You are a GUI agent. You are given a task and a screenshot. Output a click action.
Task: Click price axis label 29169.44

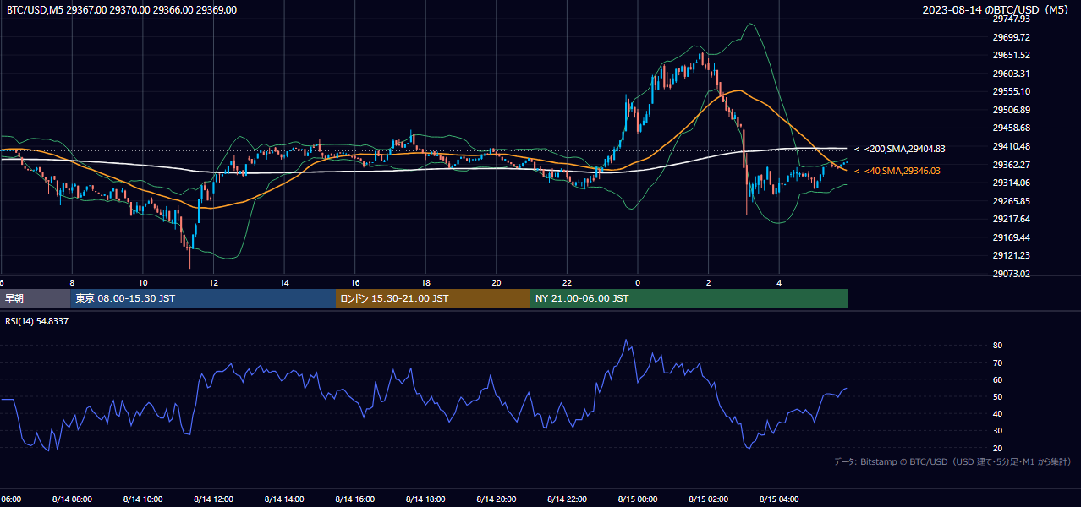pyautogui.click(x=1011, y=237)
